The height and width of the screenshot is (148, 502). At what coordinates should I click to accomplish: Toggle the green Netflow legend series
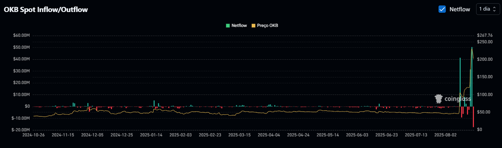point(228,25)
